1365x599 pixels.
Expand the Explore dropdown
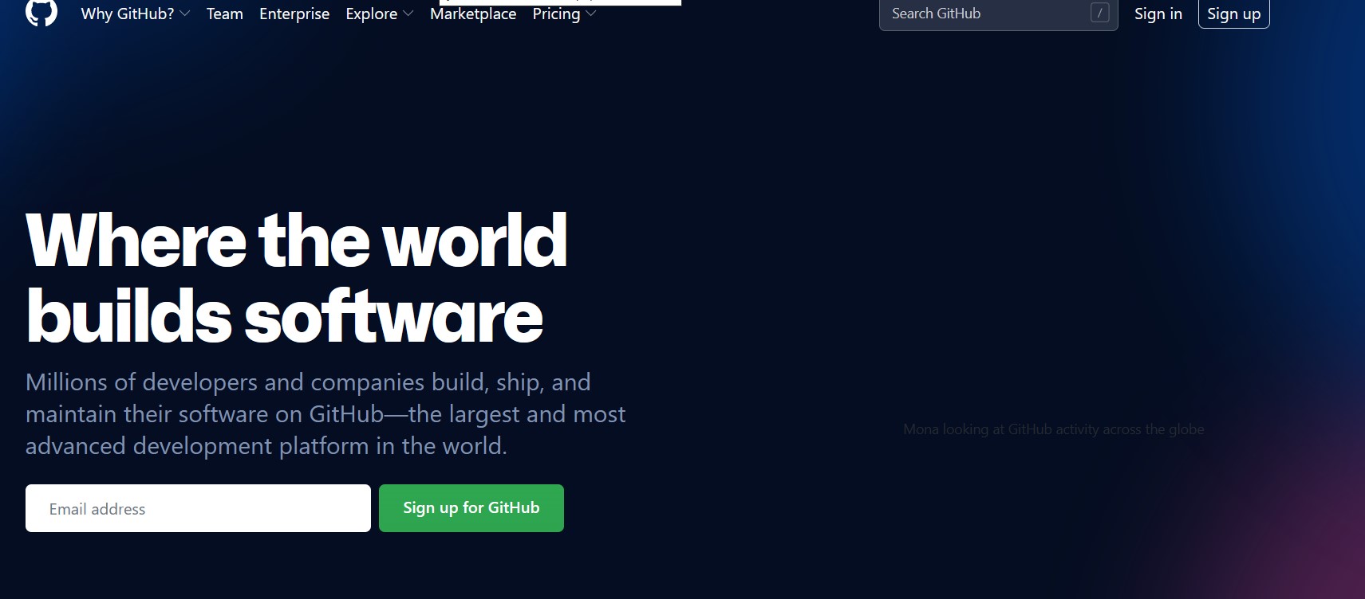(380, 14)
